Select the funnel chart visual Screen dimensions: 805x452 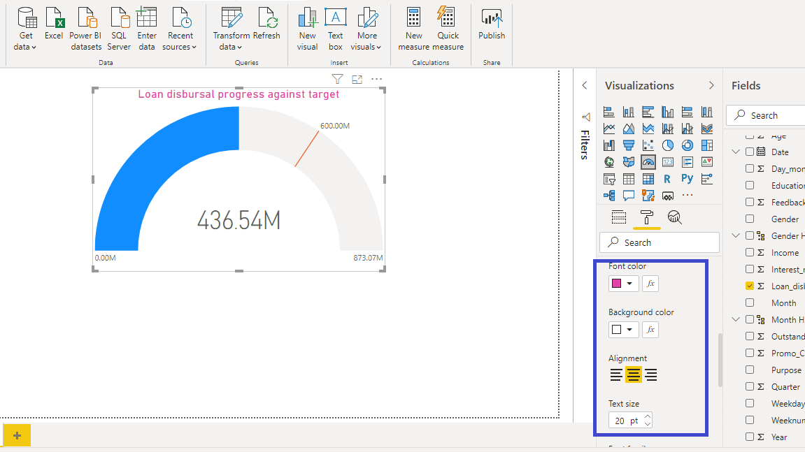(x=628, y=146)
